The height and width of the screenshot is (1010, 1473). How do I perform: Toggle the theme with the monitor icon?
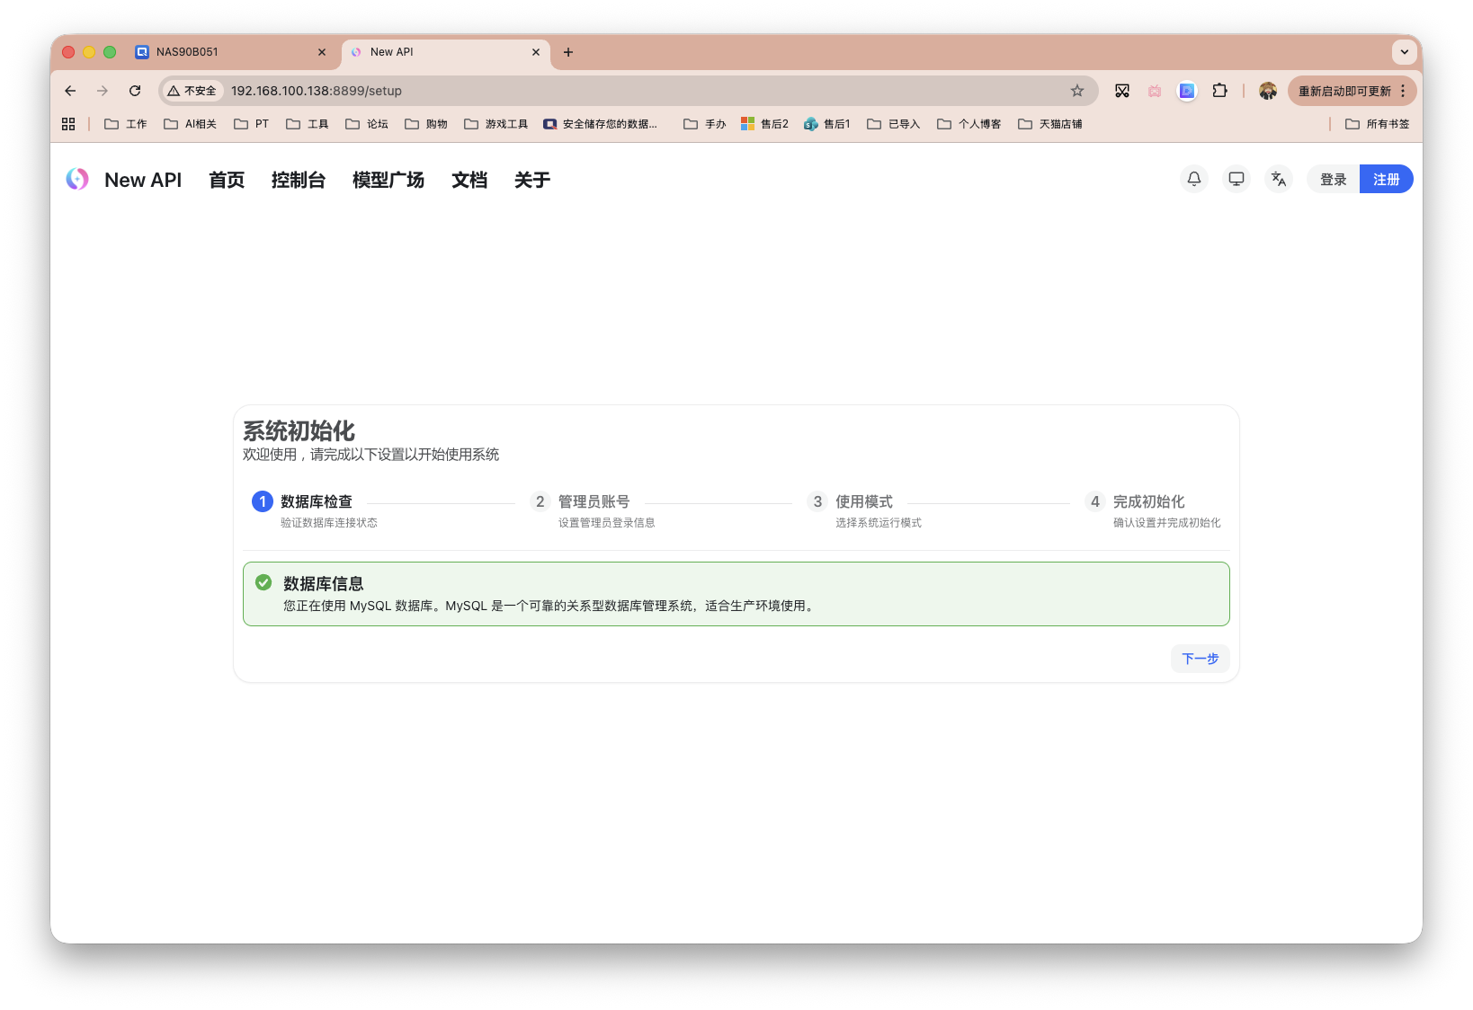[x=1236, y=179]
